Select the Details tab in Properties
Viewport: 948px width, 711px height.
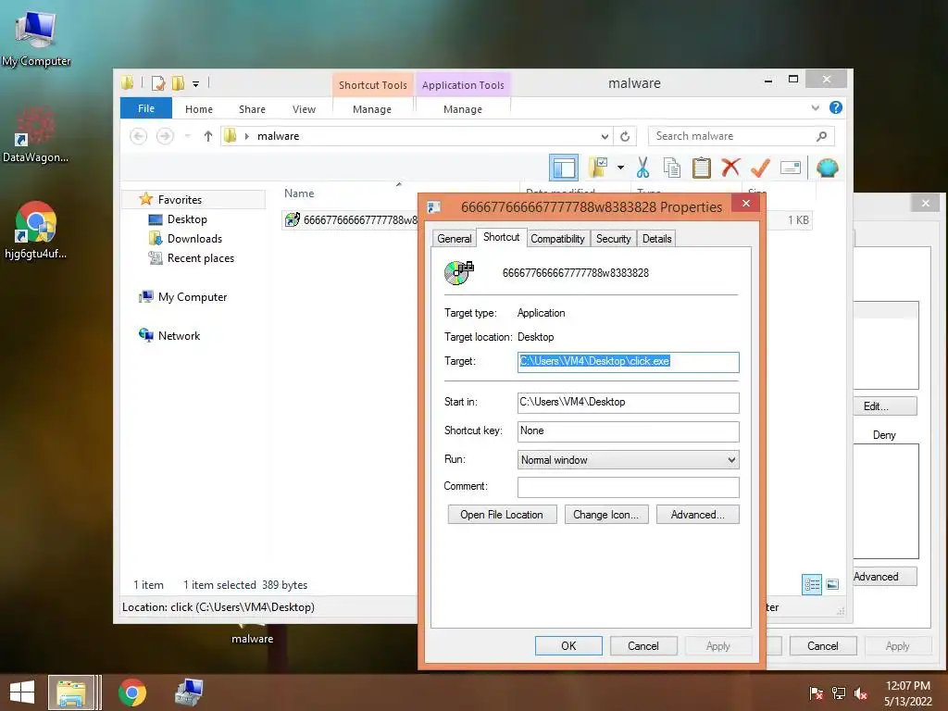point(656,238)
